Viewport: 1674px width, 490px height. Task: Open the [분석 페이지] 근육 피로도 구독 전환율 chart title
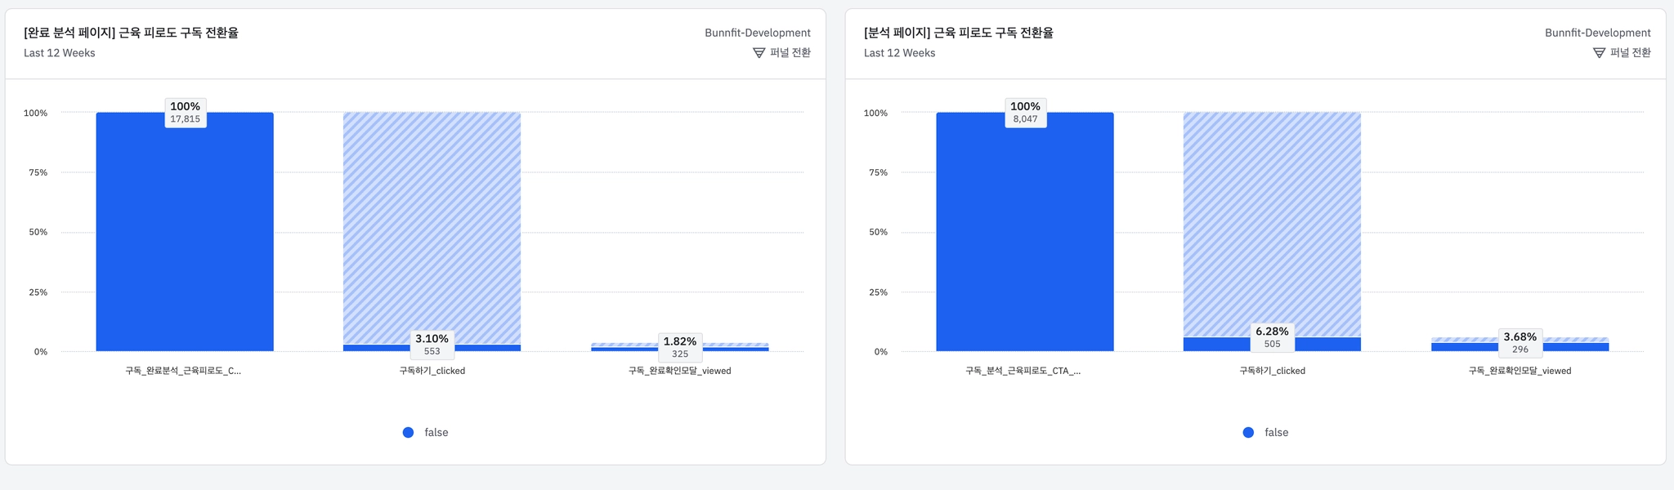coord(958,33)
